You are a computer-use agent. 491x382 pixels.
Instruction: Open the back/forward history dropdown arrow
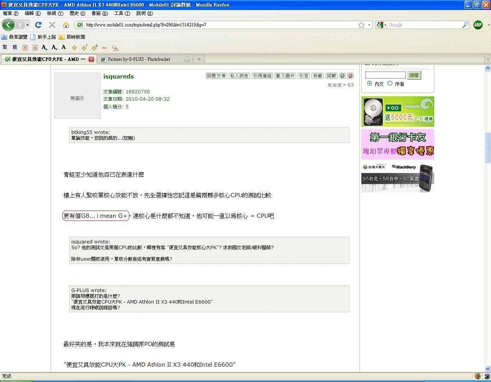click(x=27, y=25)
